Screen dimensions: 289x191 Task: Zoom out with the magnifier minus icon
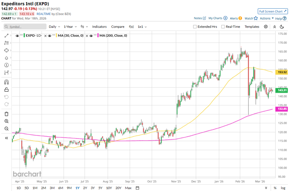[6, 129]
